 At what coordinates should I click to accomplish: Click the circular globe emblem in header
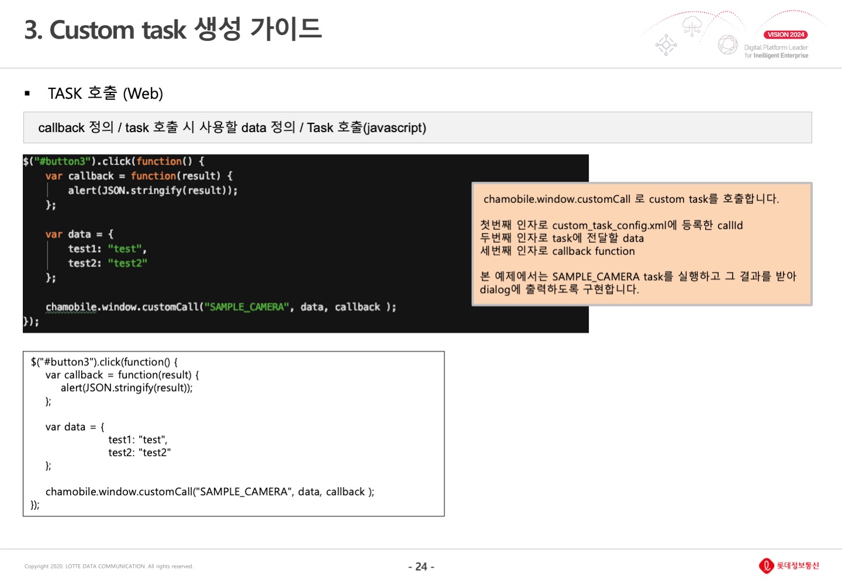[728, 44]
